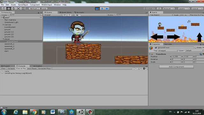
Task: Select opasnost_1 in Hierarchy
Action: pos(9,44)
